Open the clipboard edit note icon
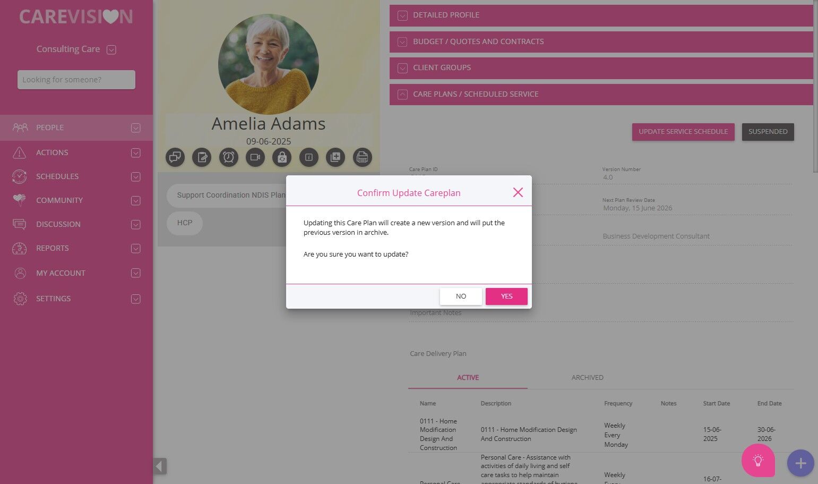The height and width of the screenshot is (484, 818). tap(202, 157)
